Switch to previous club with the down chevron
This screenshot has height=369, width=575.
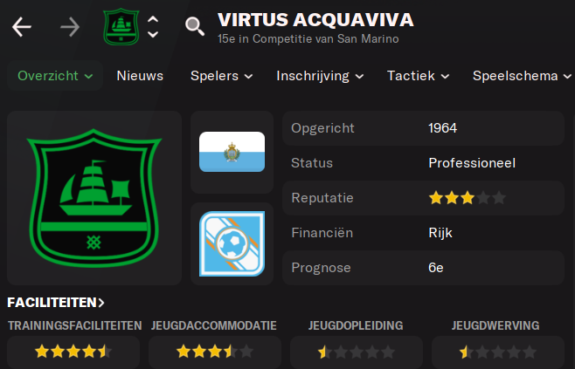153,34
